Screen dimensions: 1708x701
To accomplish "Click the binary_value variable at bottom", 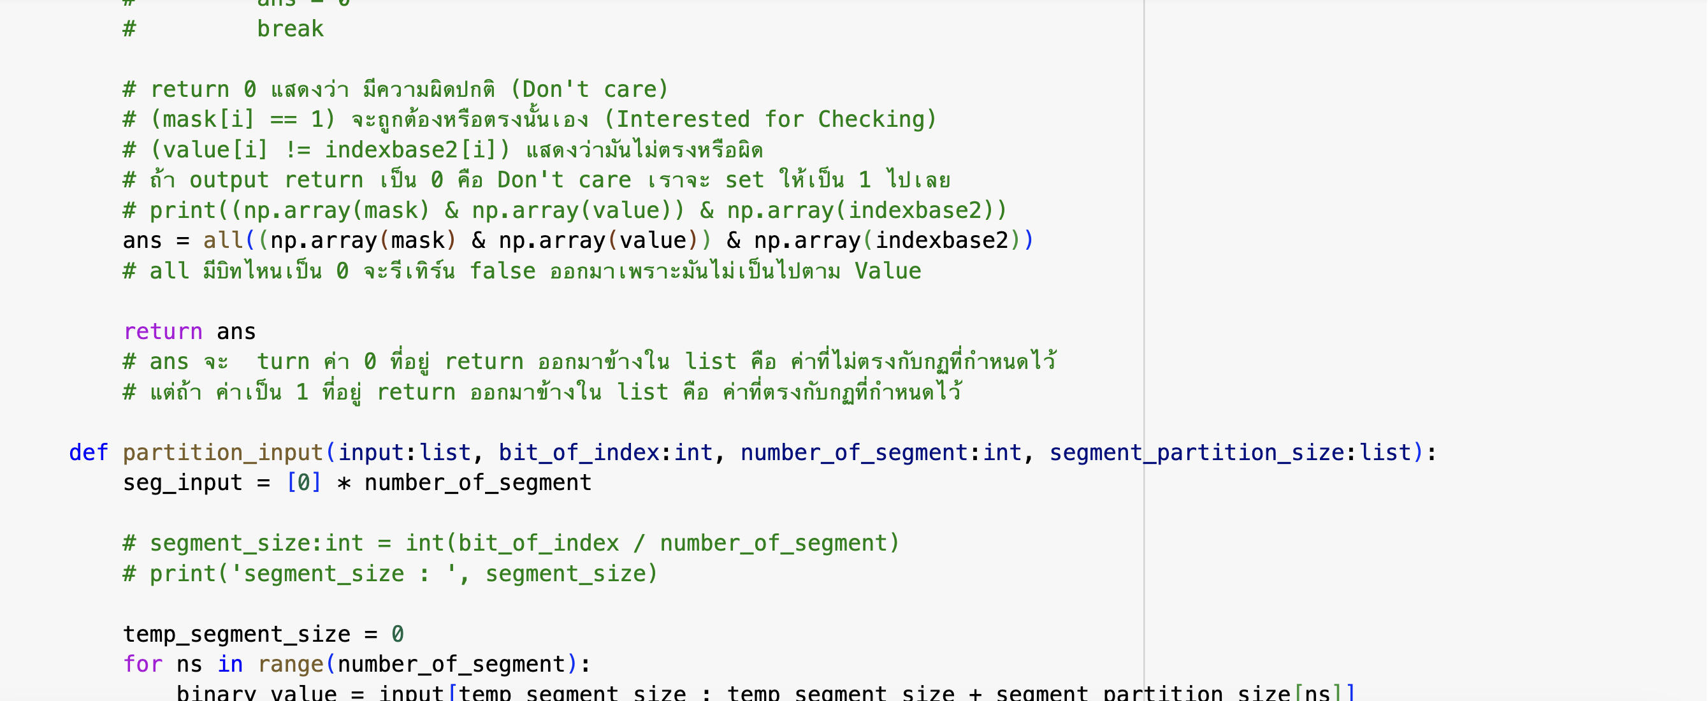I will click(x=256, y=692).
